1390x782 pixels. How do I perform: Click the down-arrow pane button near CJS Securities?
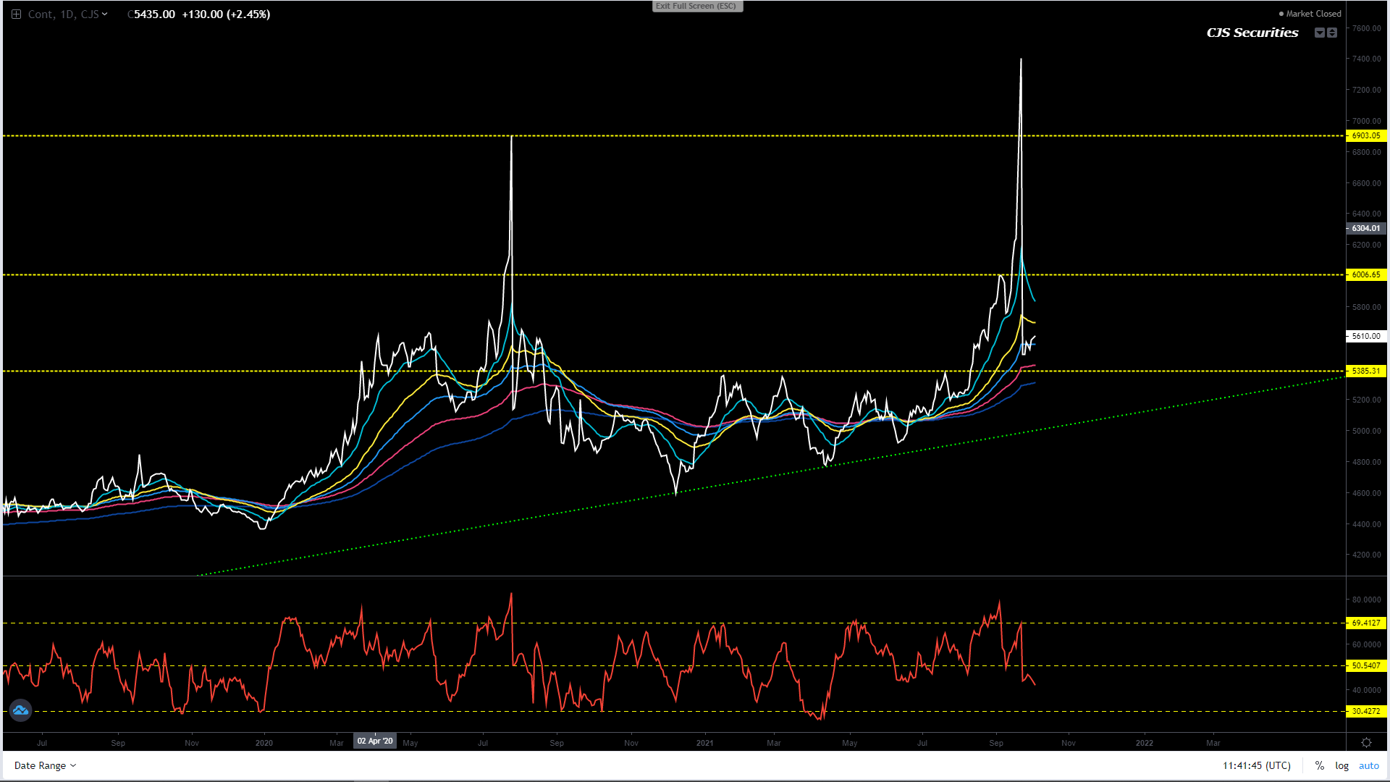[x=1319, y=33]
